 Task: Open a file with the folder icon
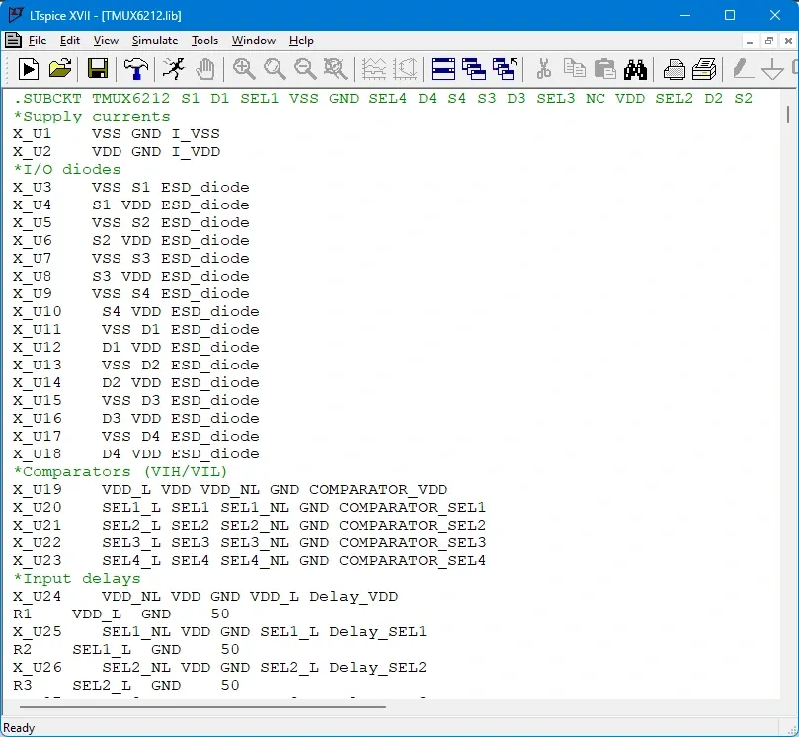point(60,69)
